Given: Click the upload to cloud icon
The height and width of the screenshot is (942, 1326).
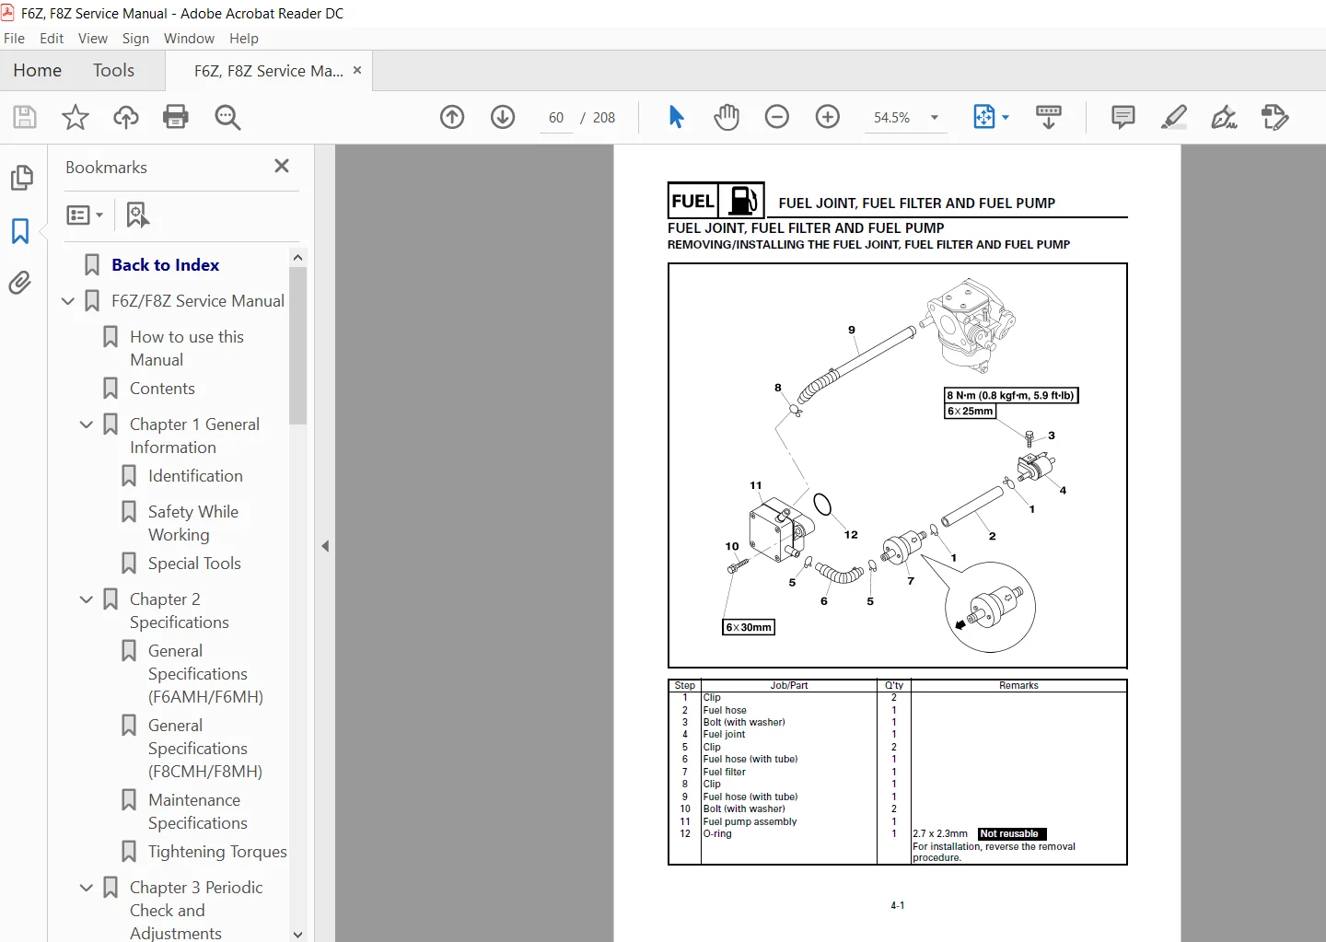Looking at the screenshot, I should point(126,117).
